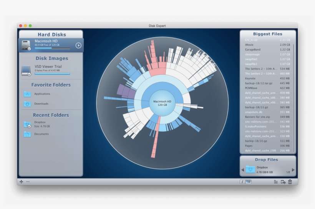This screenshot has height=209, width=315.
Task: Open the Dropbox recent folder icon
Action: pyautogui.click(x=27, y=125)
